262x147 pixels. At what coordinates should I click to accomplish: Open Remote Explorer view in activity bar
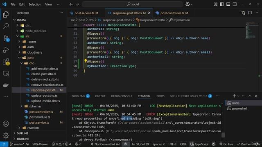click(6, 73)
